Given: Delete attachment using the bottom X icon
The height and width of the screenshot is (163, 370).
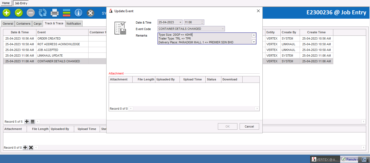Looking at the screenshot, I should click(31, 148).
